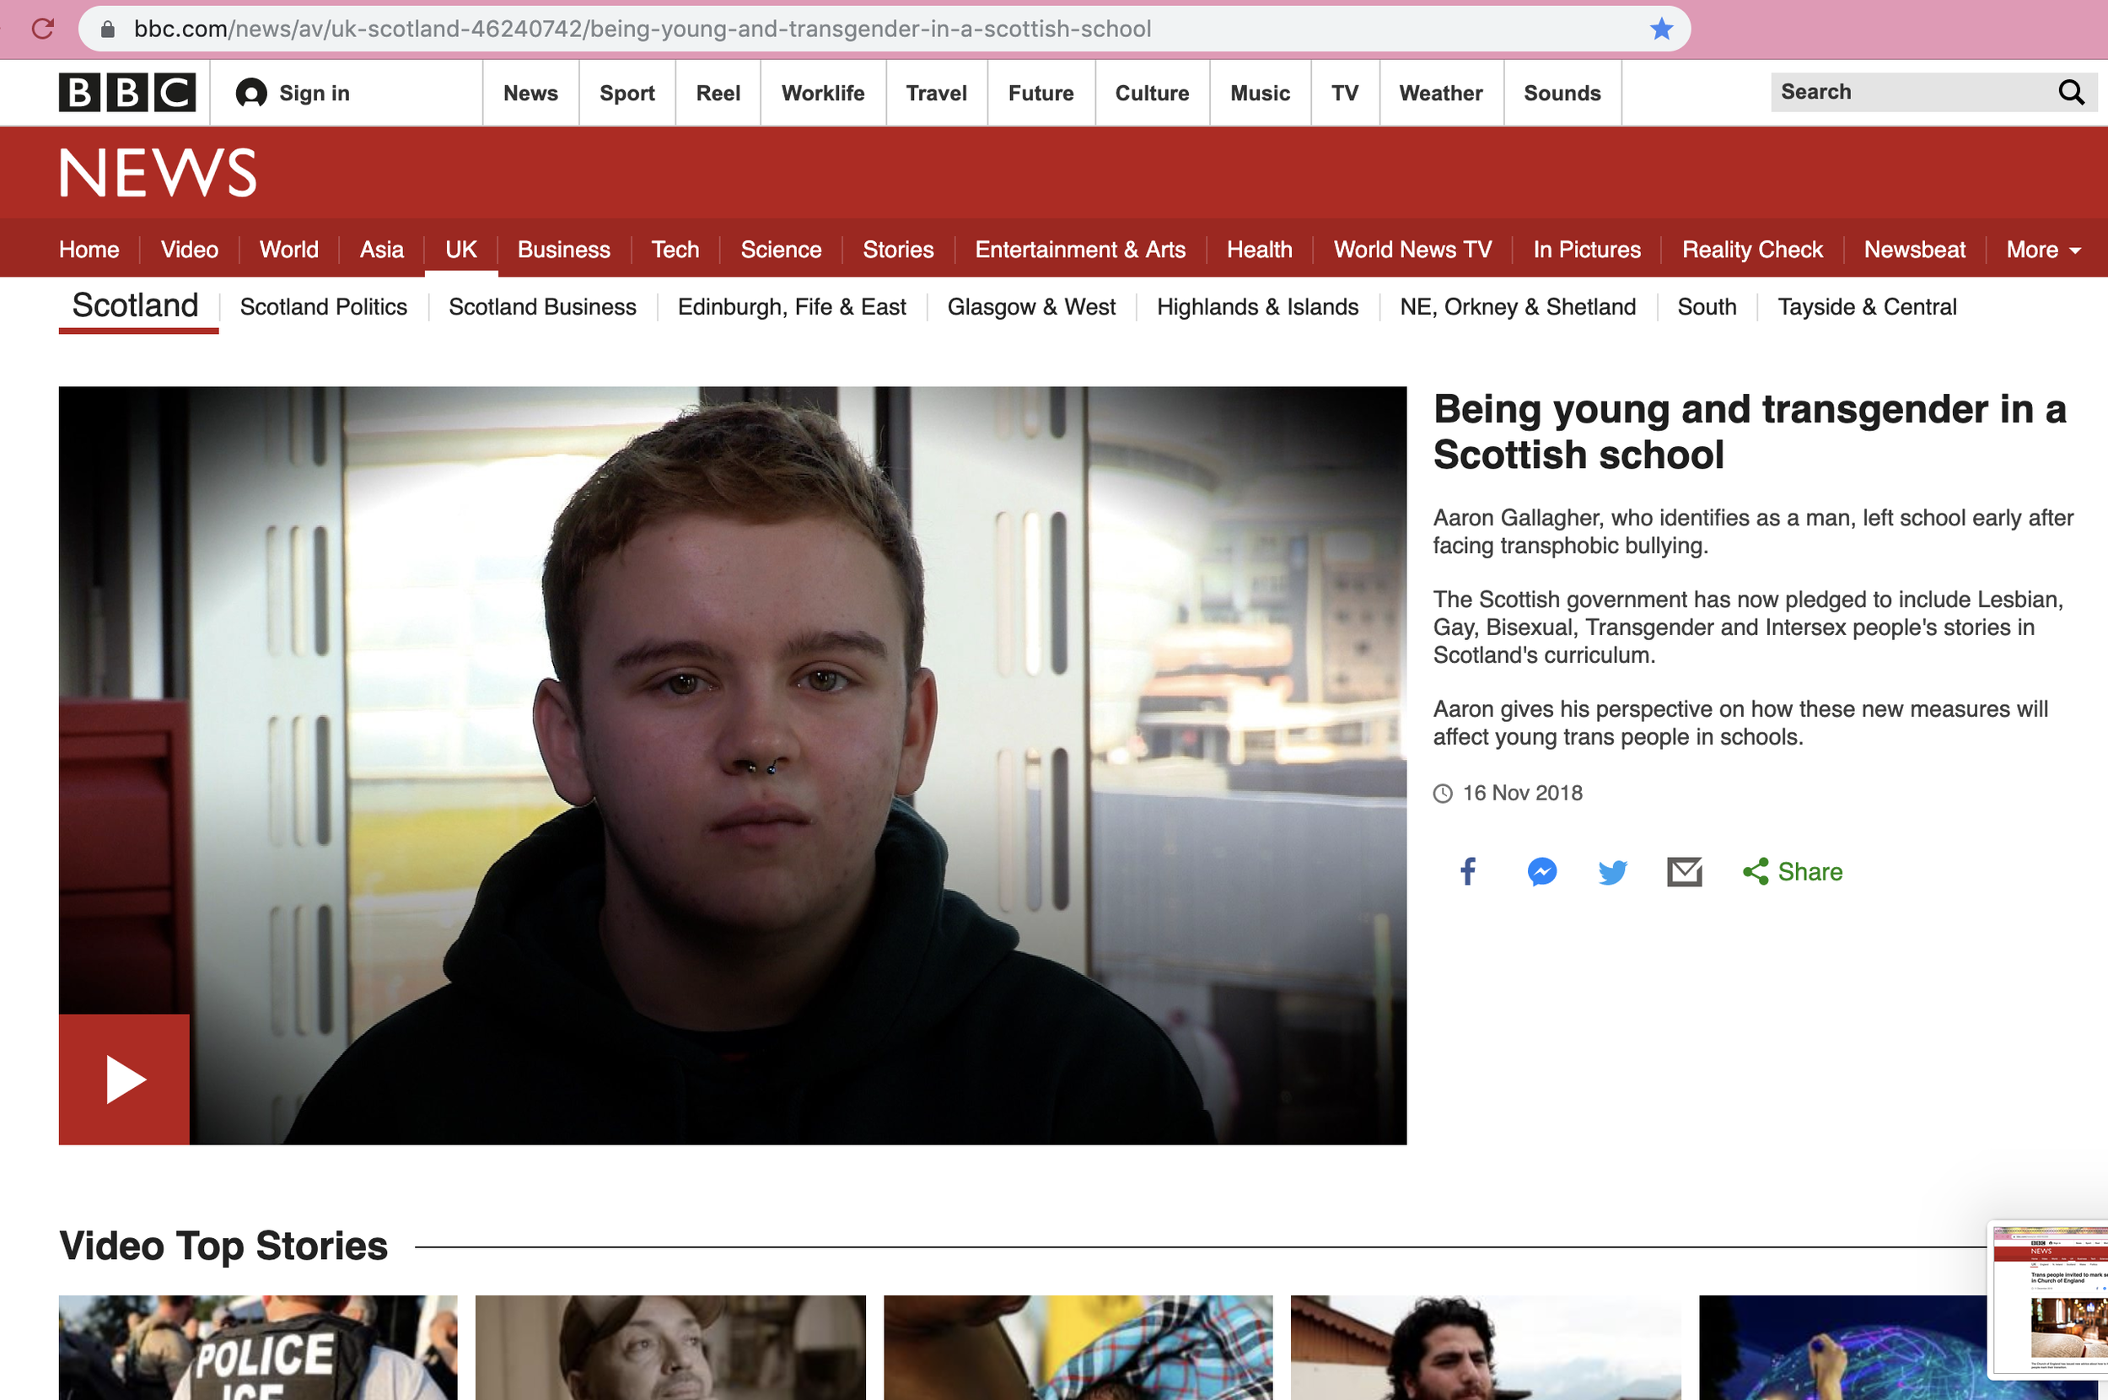Share the story on Facebook

click(x=1468, y=870)
